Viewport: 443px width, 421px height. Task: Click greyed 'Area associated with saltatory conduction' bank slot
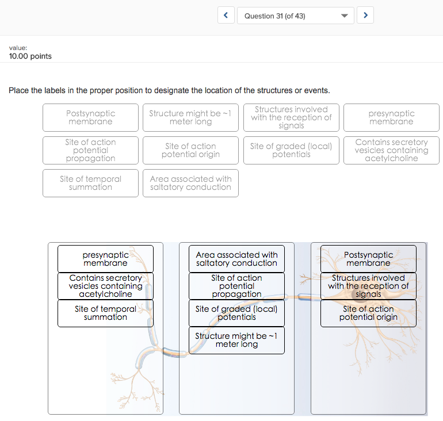click(190, 183)
